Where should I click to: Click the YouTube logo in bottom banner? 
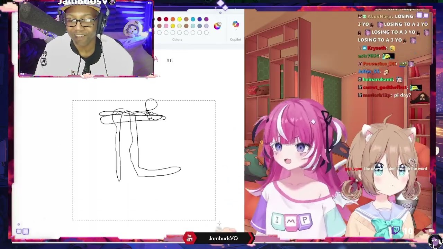pyautogui.click(x=189, y=238)
